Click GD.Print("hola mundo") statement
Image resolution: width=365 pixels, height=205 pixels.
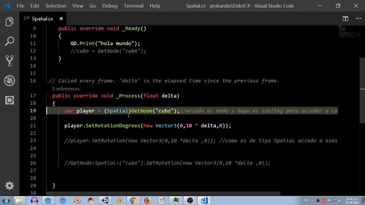click(x=105, y=43)
